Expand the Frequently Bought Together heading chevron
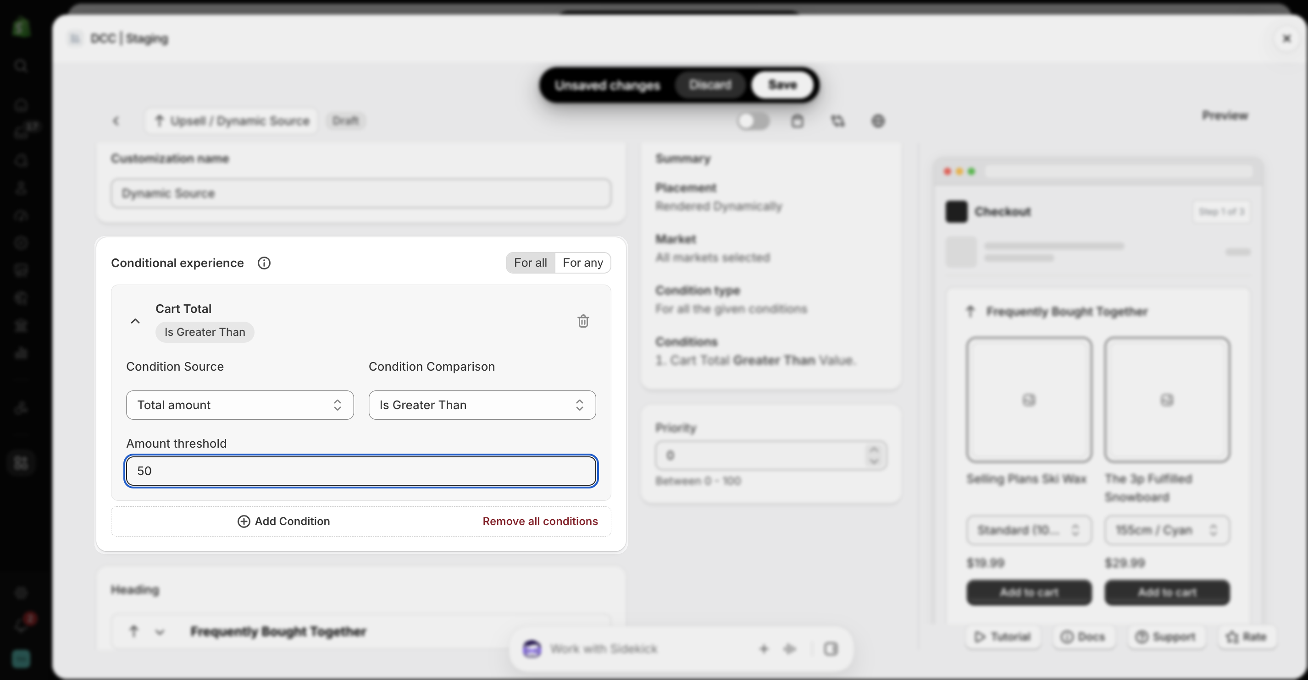This screenshot has height=680, width=1308. tap(160, 632)
